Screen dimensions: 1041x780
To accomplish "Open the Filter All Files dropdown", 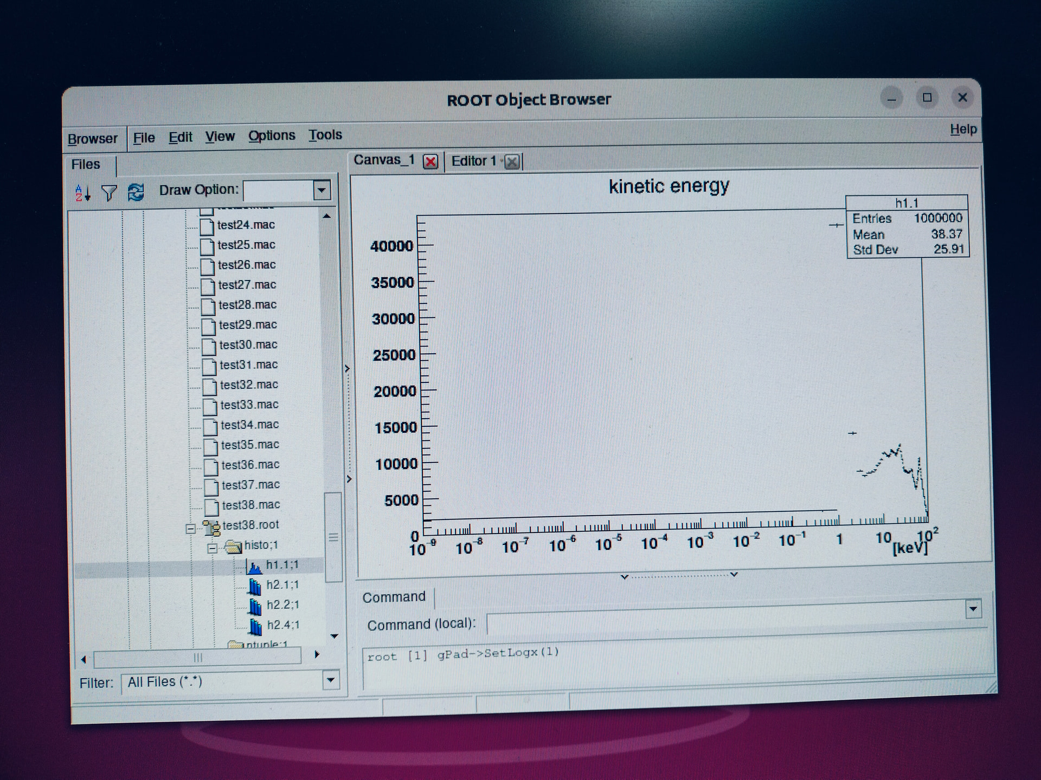I will (x=331, y=680).
